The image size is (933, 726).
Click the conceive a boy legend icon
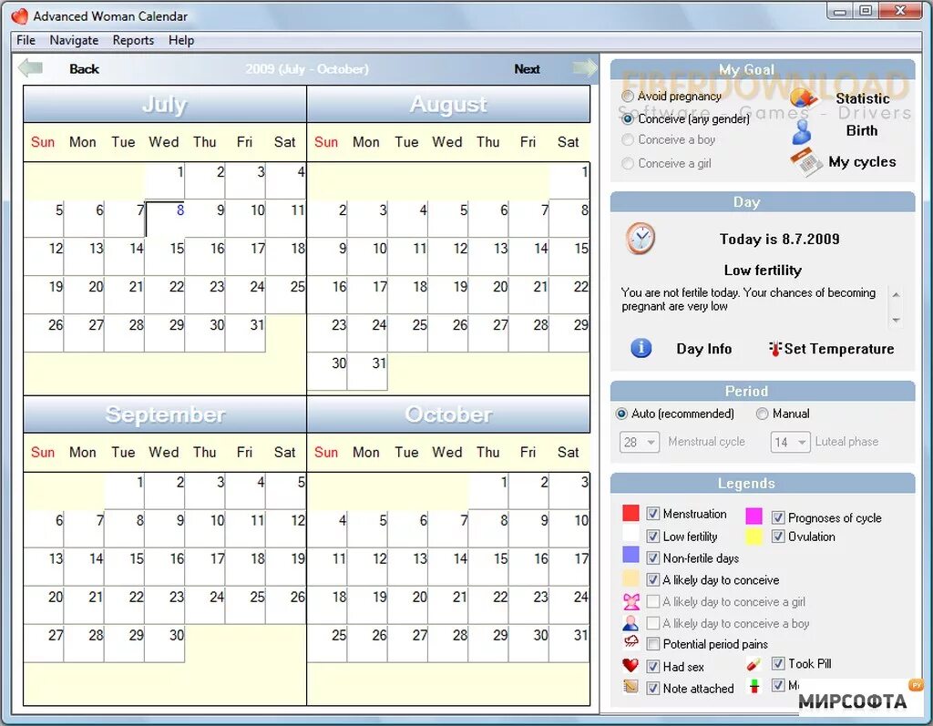point(631,623)
